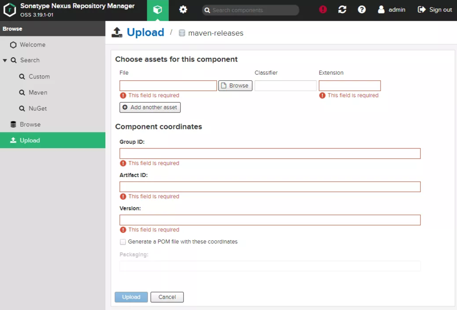
Task: Collapse the Search tree node arrow
Action: click(5, 60)
